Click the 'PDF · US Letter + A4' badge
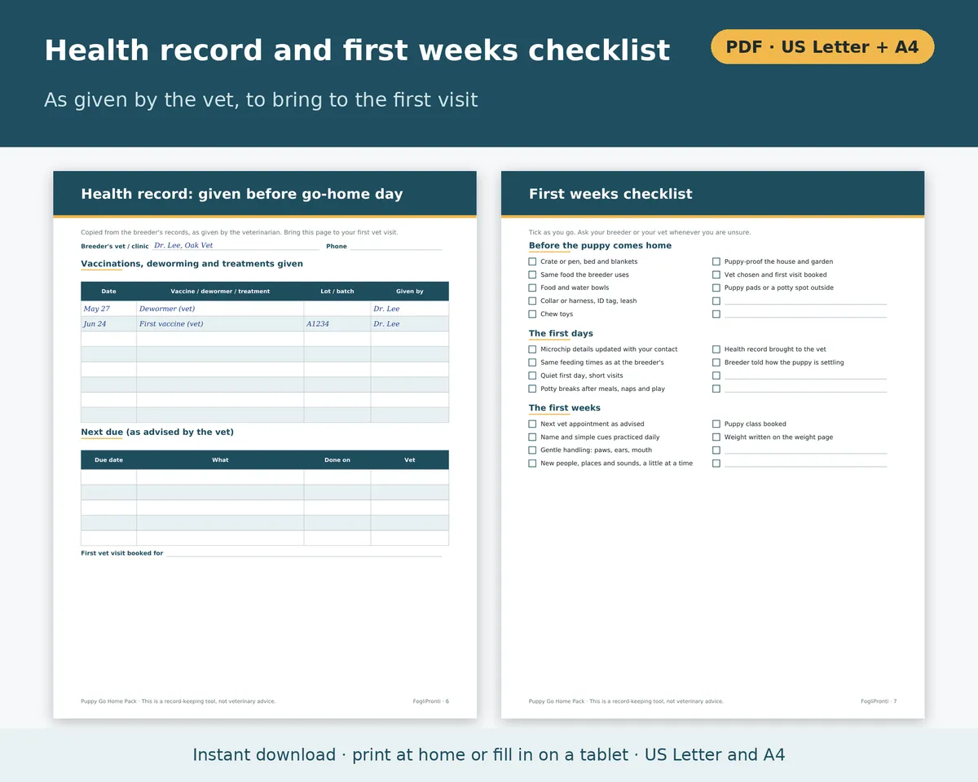 coord(822,46)
